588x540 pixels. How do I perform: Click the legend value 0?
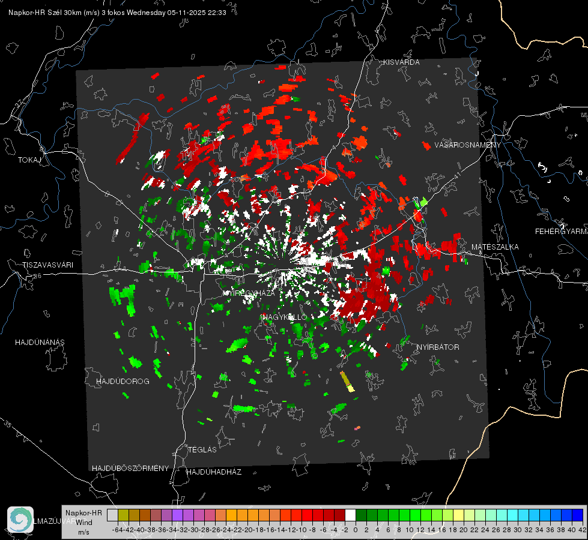point(356,530)
